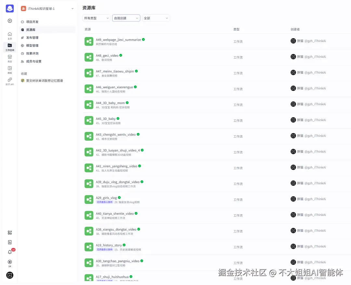Open notifications bell with 14 badge

pos(10,252)
